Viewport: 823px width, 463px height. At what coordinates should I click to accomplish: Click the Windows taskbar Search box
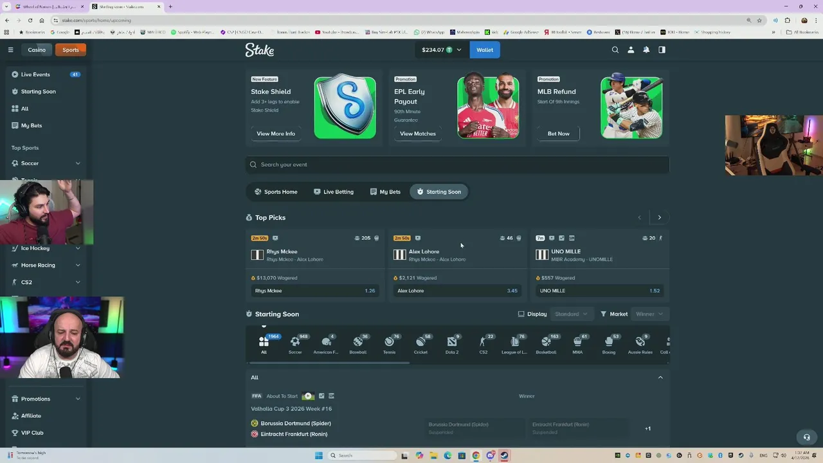(x=363, y=455)
